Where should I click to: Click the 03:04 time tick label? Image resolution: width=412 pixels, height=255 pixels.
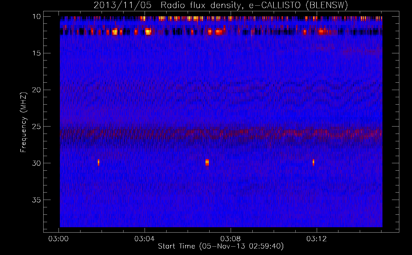point(145,239)
